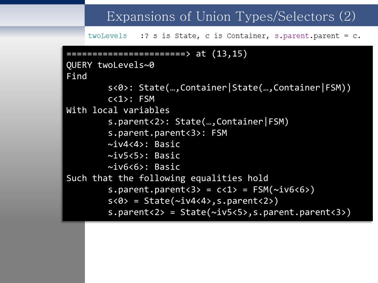Select the 's<0>: State(…' line

click(229, 88)
